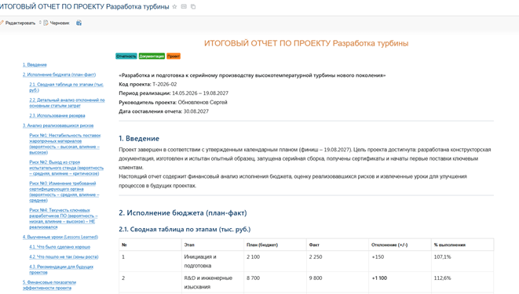Viewport: 519px width, 294px height.
Task: Go to 5. Финансовые показатели эффективности link
Action: point(49,285)
